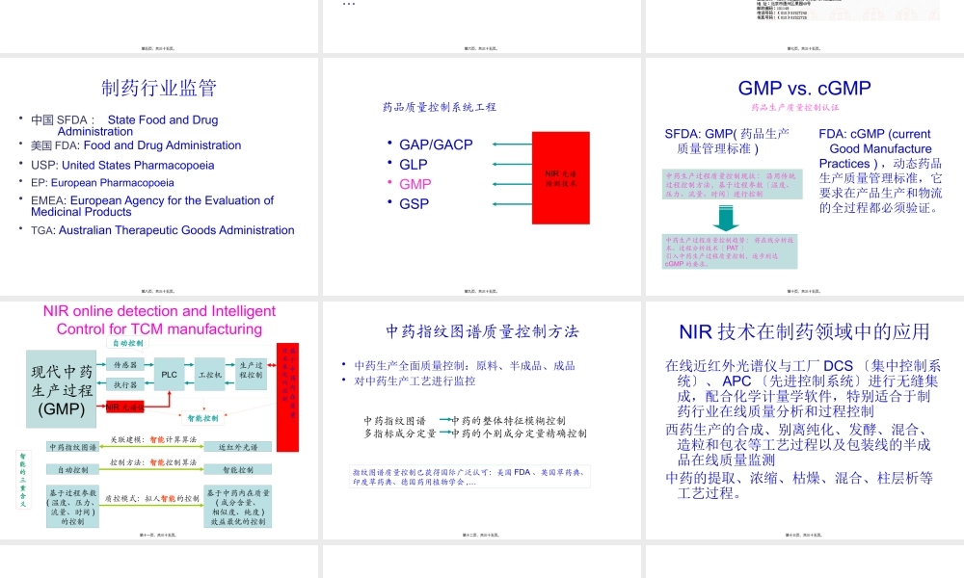964x578 pixels.
Task: Expand the 中药指纹图谱 node
Action: [x=72, y=446]
